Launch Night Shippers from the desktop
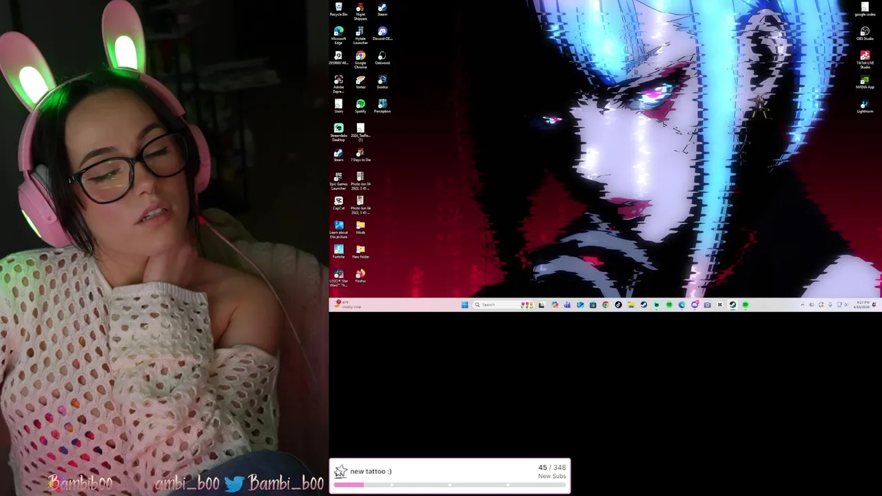 click(x=360, y=11)
